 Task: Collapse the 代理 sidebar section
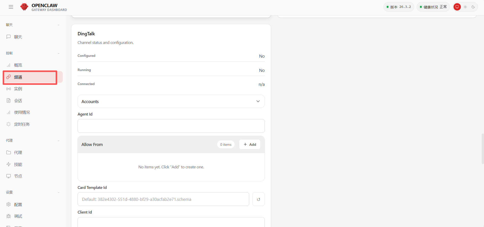click(x=58, y=141)
